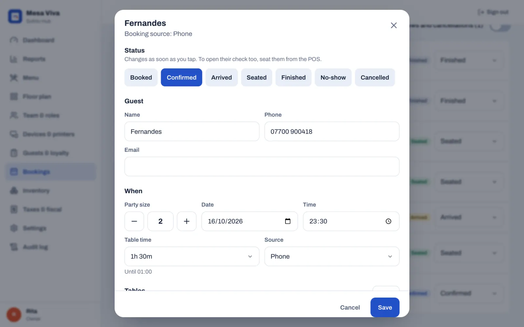This screenshot has height=327, width=524.
Task: Click the Settings gear icon
Action: (14, 228)
